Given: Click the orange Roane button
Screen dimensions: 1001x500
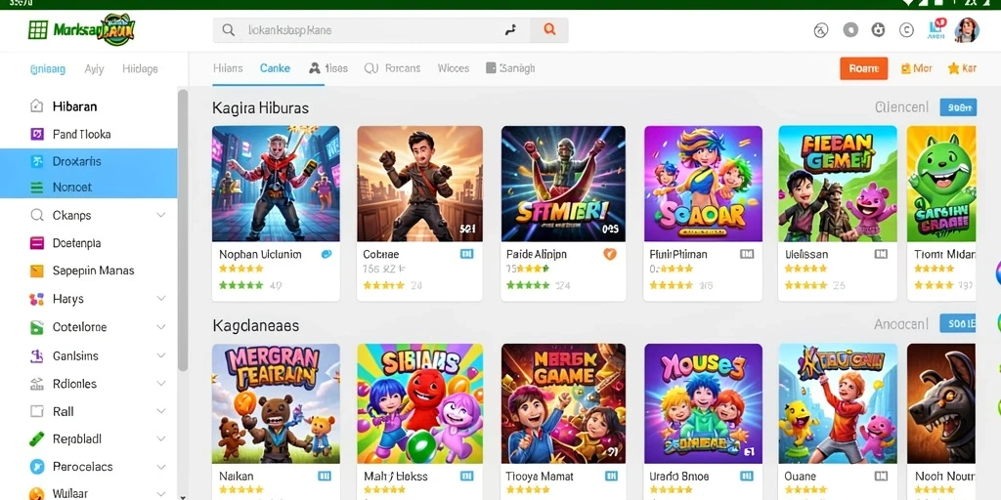Looking at the screenshot, I should [864, 68].
